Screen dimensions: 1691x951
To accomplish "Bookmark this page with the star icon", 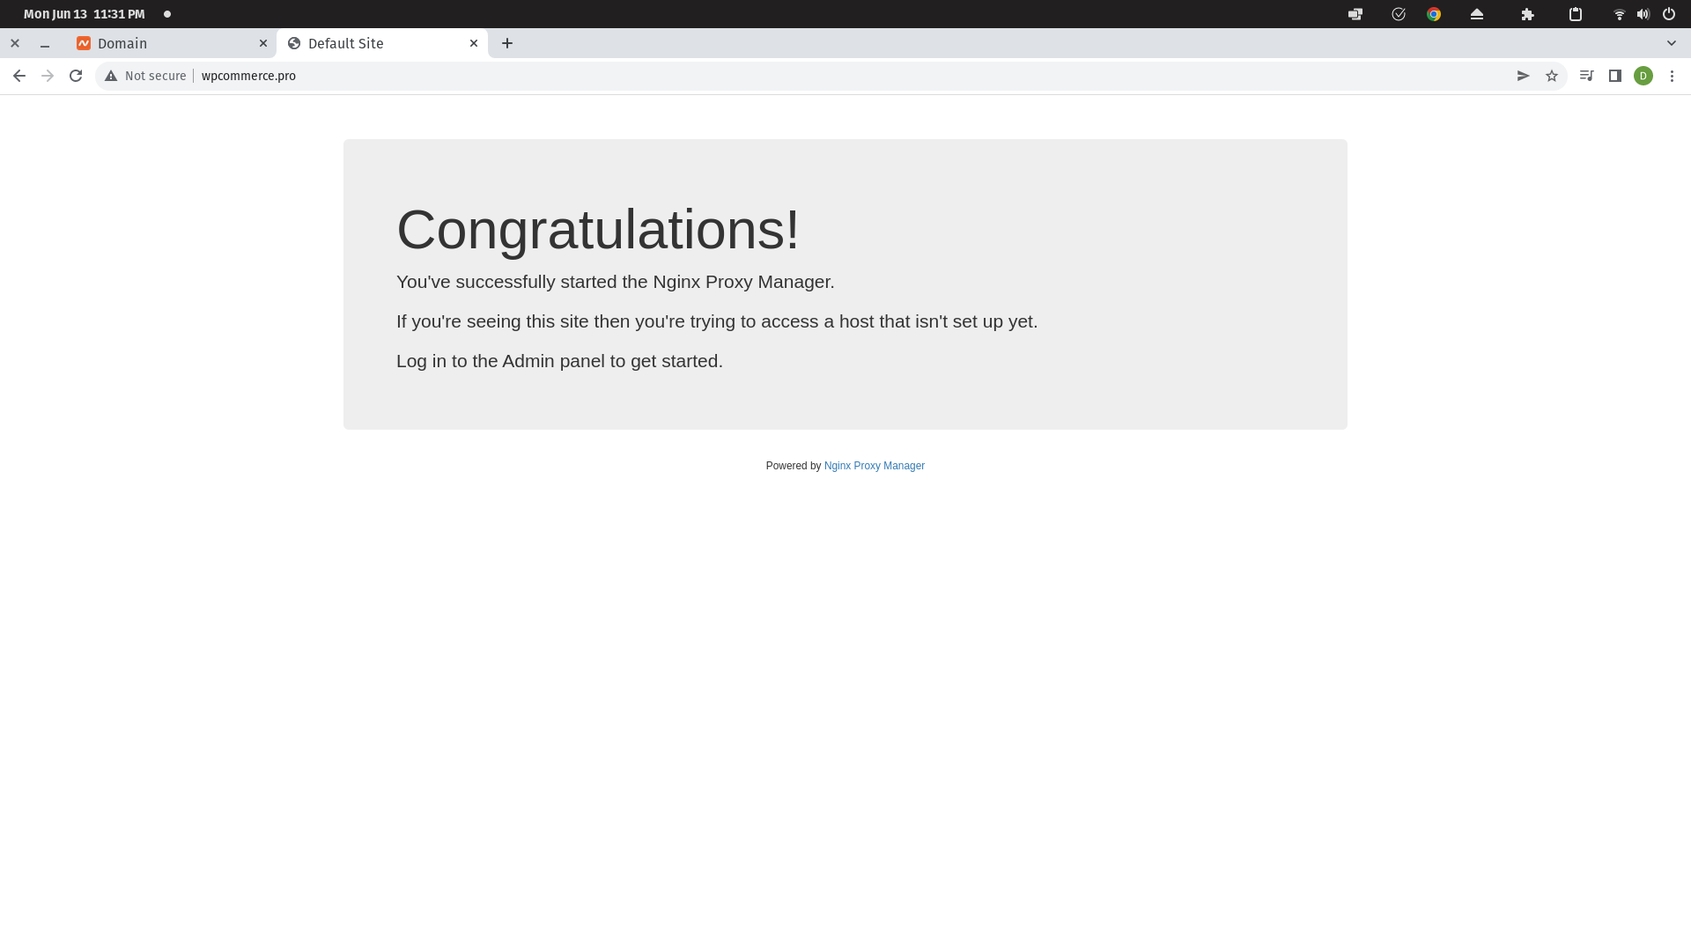I will click(1552, 76).
